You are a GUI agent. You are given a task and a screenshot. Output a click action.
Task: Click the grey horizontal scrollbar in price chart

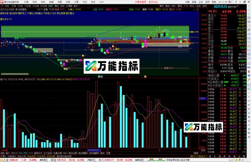pyautogui.click(x=15, y=74)
